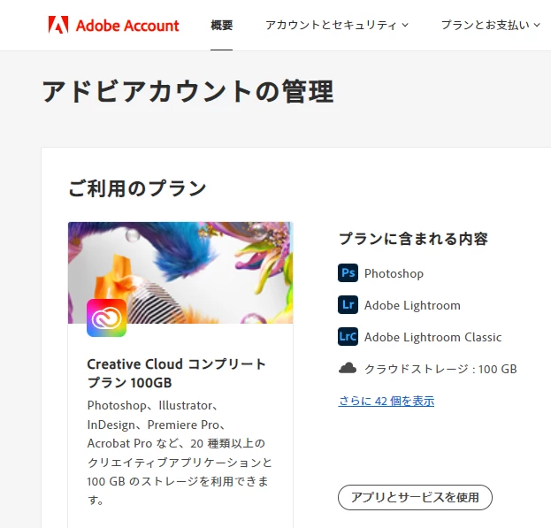Viewport: 551px width, 528px height.
Task: Click the plan description starting Photoshop、Illustrator
Action: tap(180, 453)
